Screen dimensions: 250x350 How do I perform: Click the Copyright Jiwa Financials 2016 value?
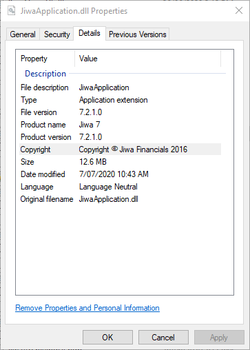click(x=133, y=150)
